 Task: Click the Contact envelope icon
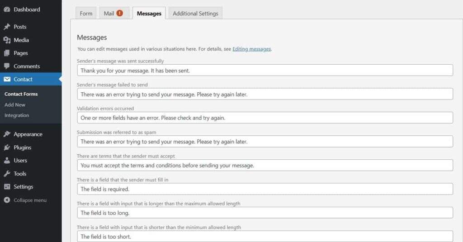(x=7, y=79)
